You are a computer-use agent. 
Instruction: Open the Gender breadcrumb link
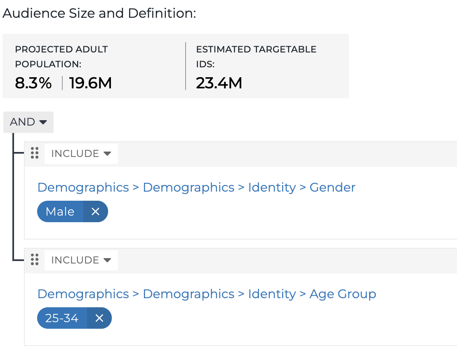tap(332, 187)
